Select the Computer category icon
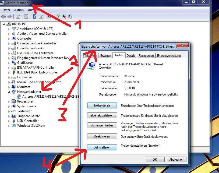The height and width of the screenshot is (173, 219). pyautogui.click(x=13, y=38)
